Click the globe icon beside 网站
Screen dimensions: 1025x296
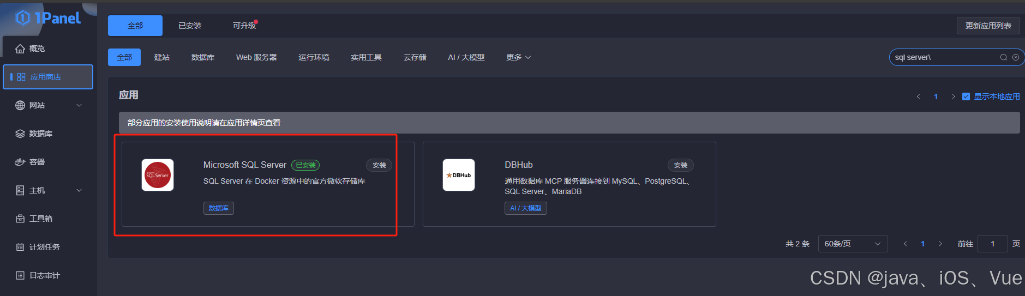tap(20, 105)
